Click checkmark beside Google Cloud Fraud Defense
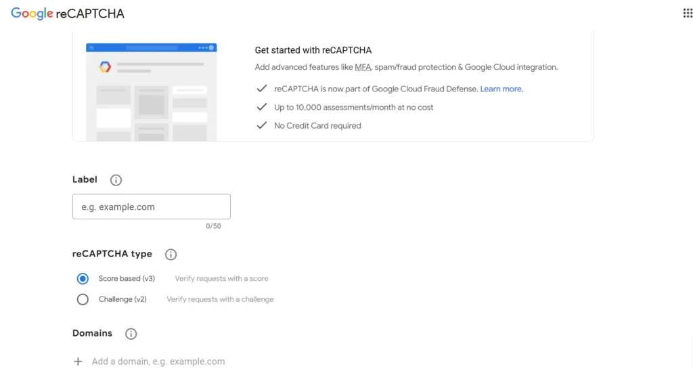This screenshot has height=373, width=693. (x=262, y=89)
